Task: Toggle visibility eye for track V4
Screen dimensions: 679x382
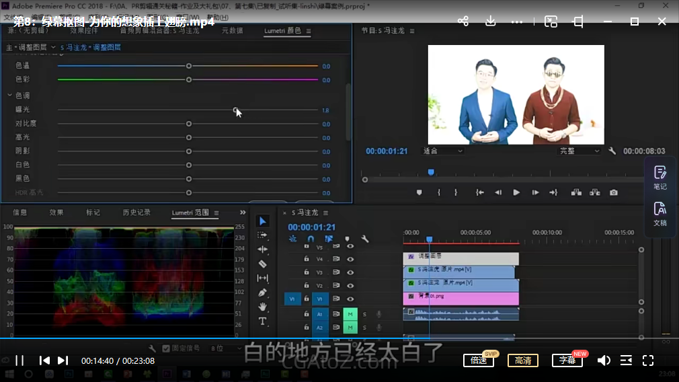Action: [350, 259]
